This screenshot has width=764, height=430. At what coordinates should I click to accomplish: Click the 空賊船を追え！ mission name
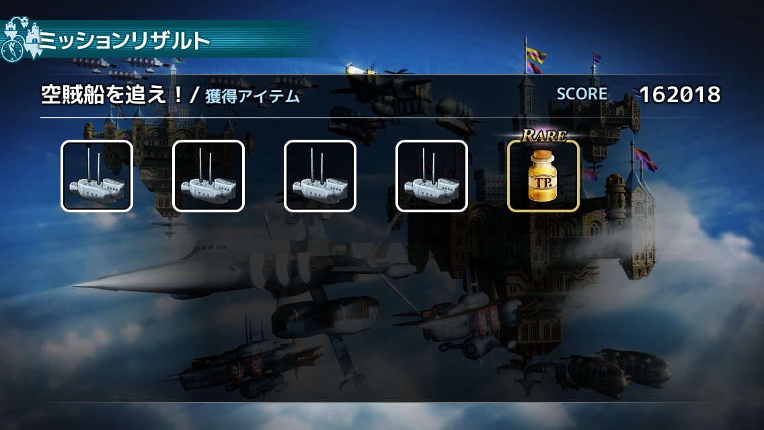(112, 94)
